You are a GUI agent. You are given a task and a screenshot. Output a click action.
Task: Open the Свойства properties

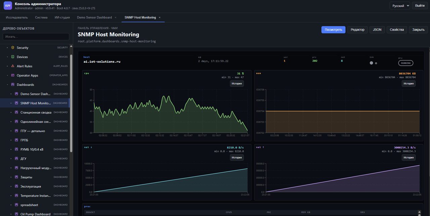pos(397,30)
